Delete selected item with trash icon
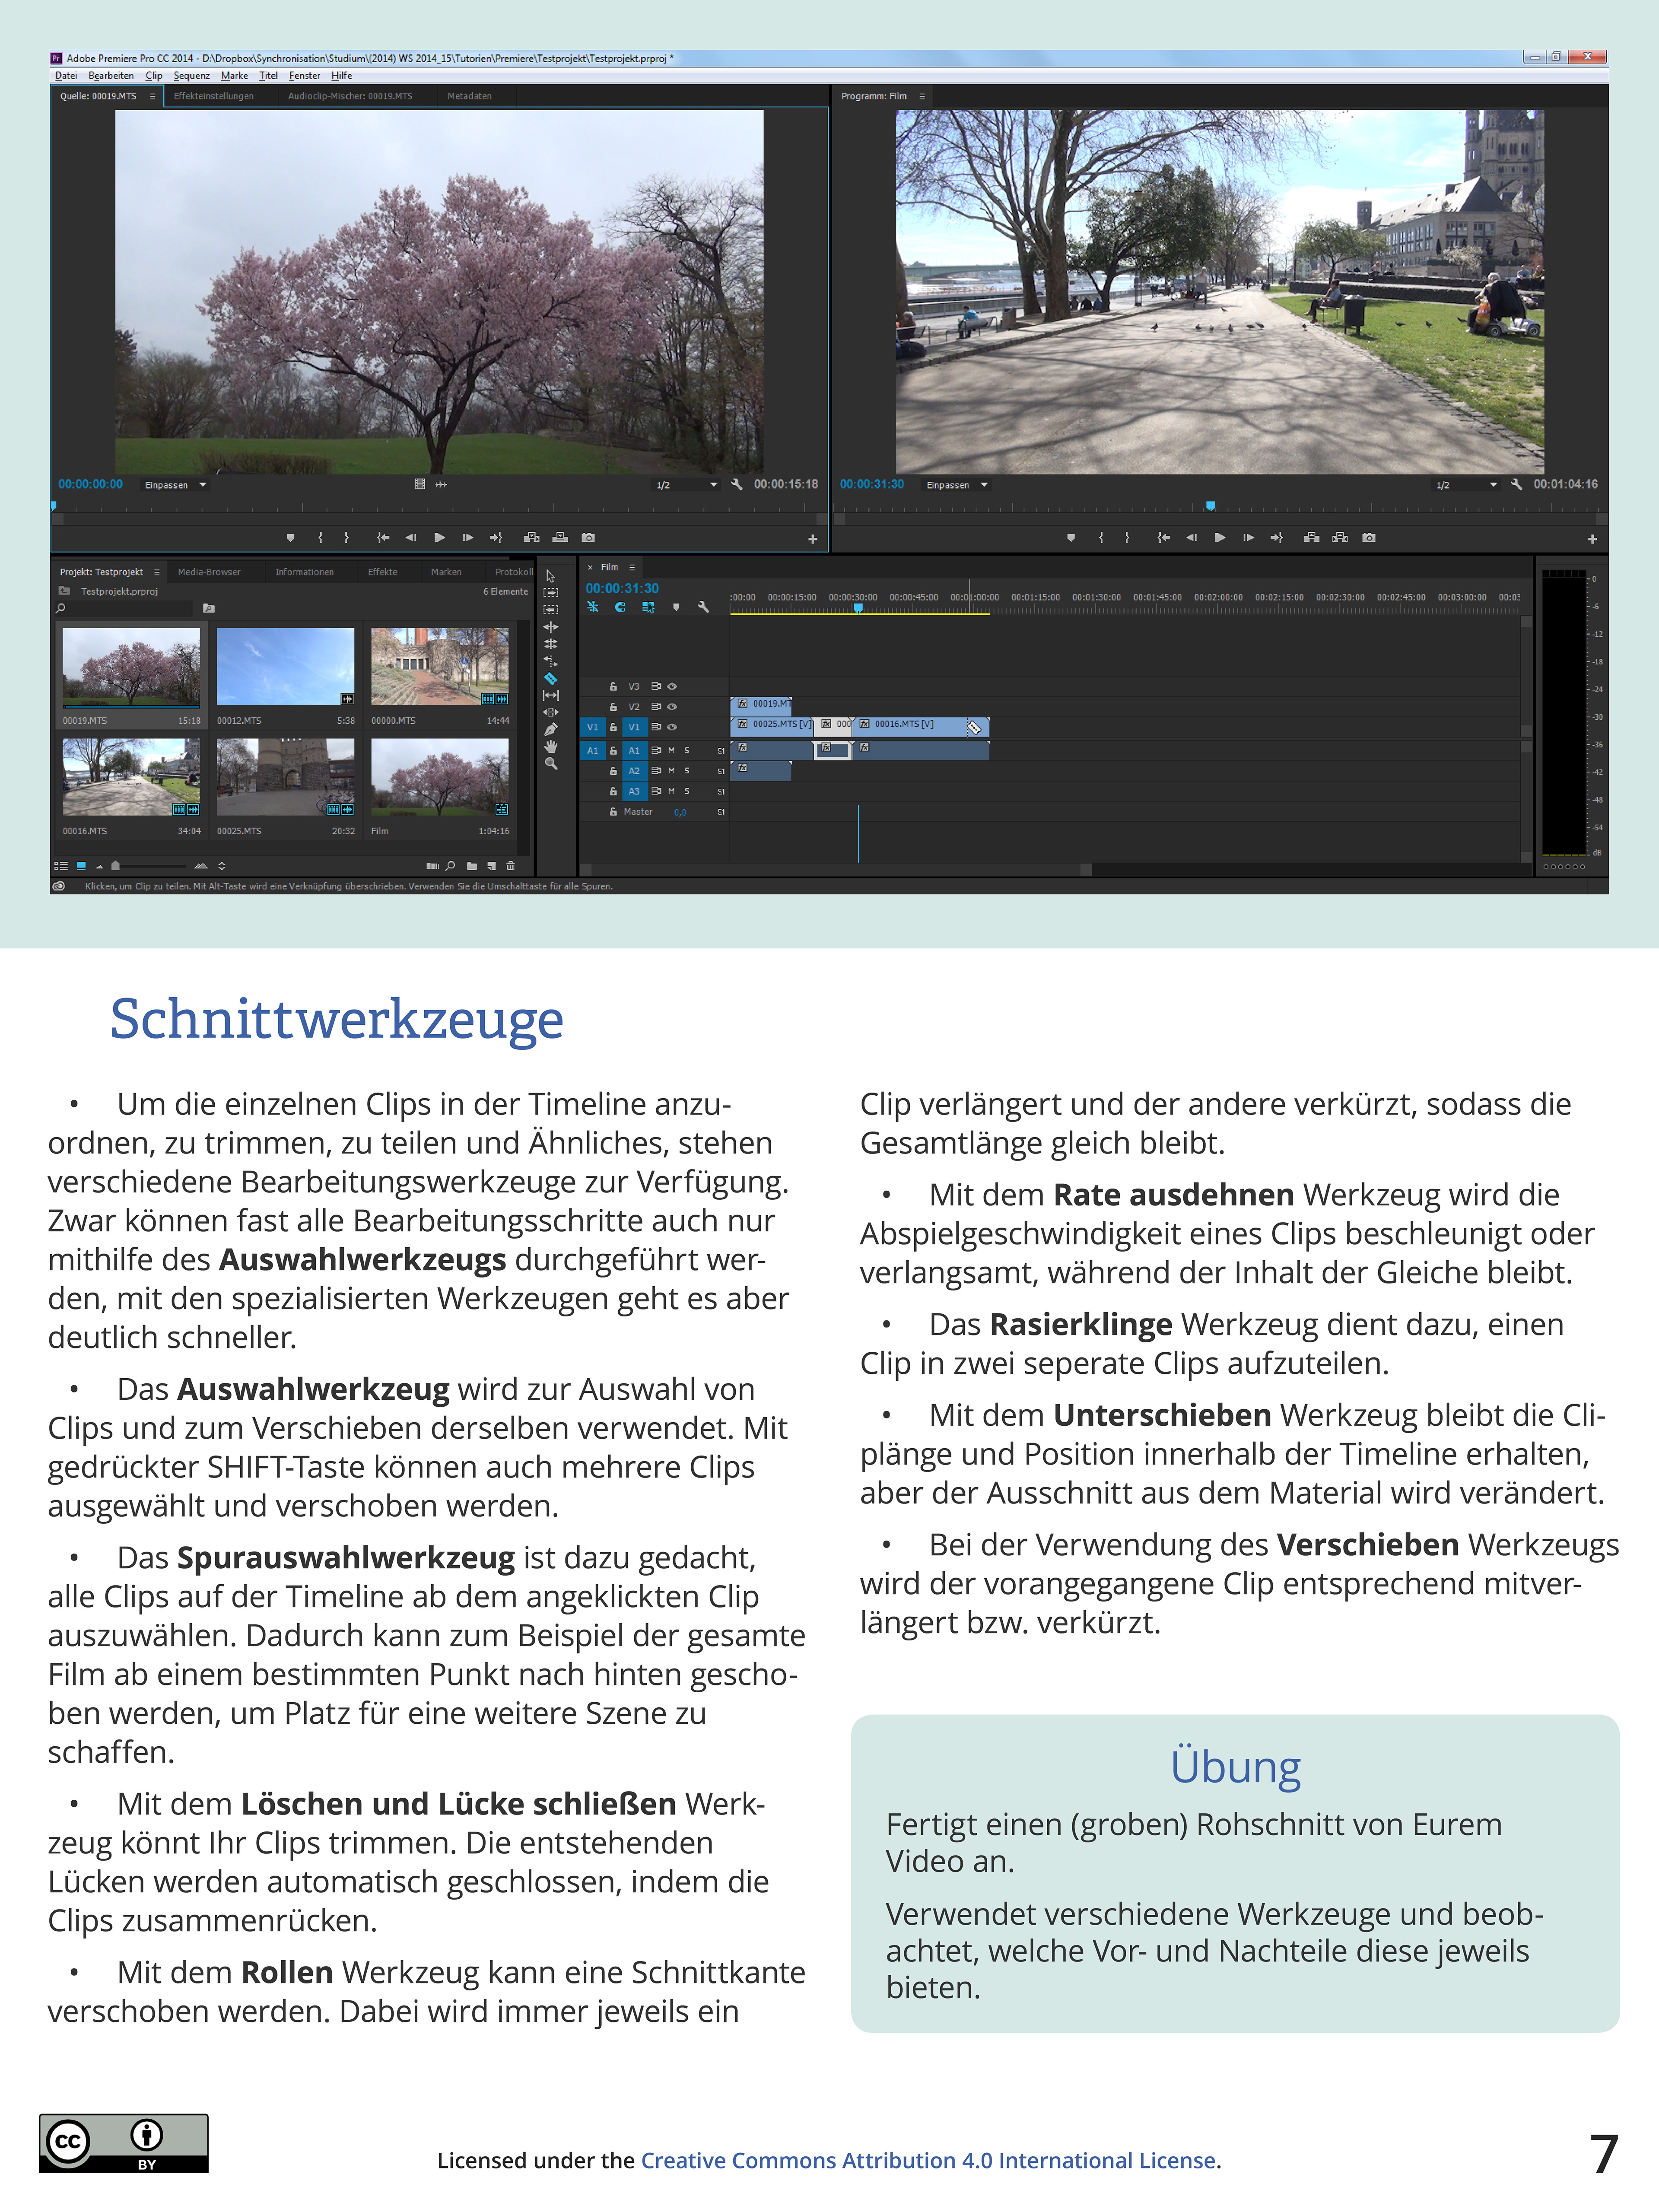The height and width of the screenshot is (2212, 1659). coord(511,866)
